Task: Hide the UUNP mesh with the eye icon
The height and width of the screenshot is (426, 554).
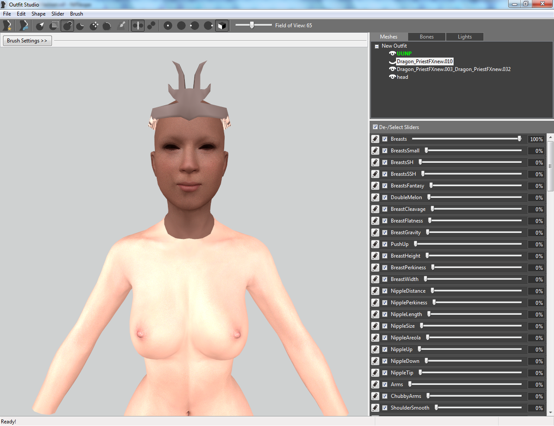Action: tap(393, 54)
